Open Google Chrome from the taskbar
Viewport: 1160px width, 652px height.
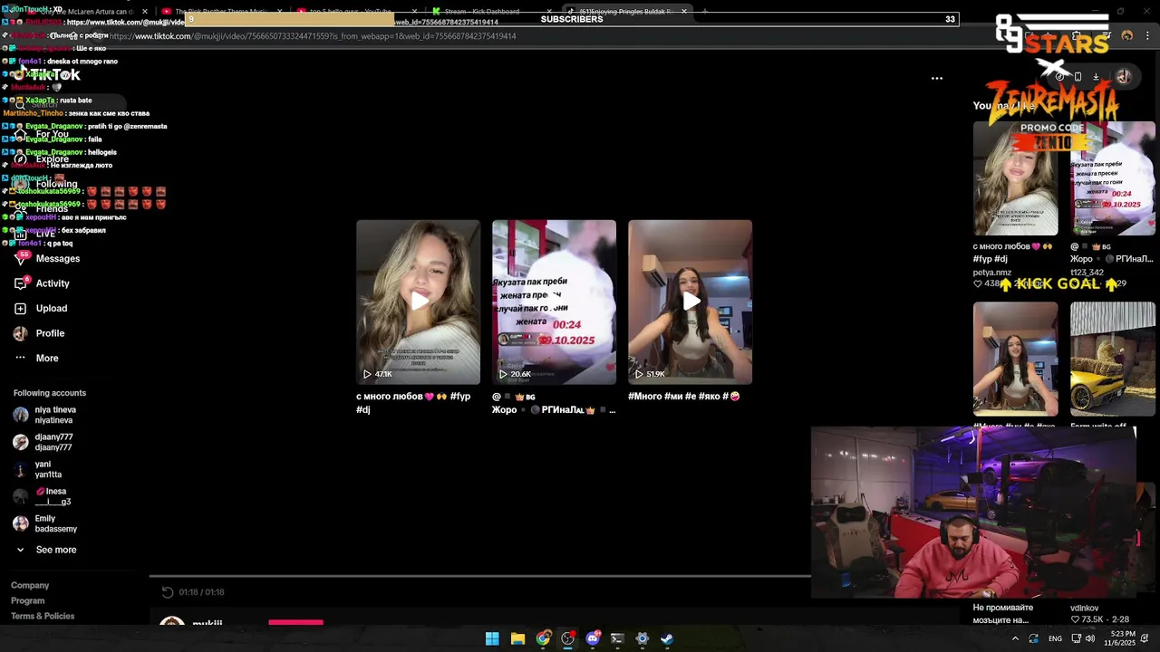543,638
